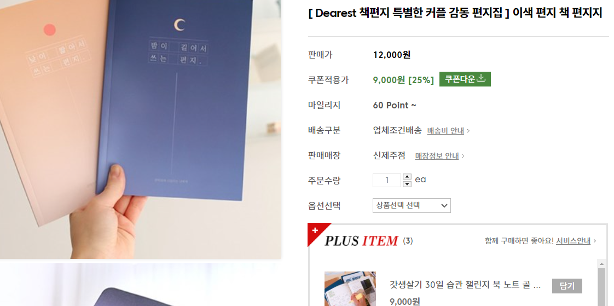Click the Plus Item list scrollbar thumb

coord(601,287)
